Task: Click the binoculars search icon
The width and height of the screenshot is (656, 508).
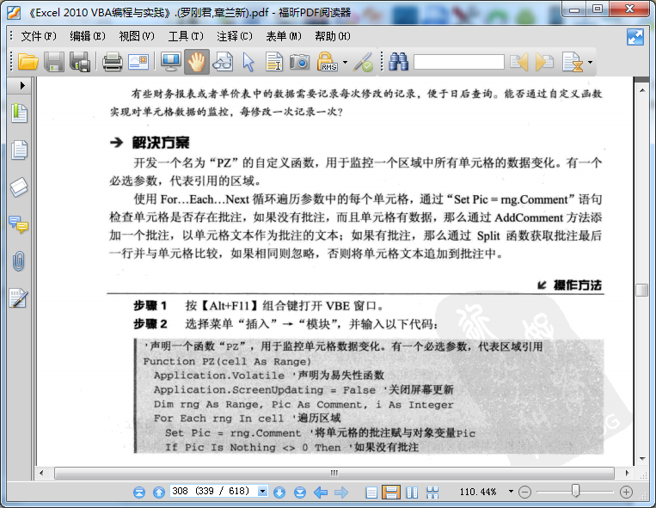Action: [398, 62]
